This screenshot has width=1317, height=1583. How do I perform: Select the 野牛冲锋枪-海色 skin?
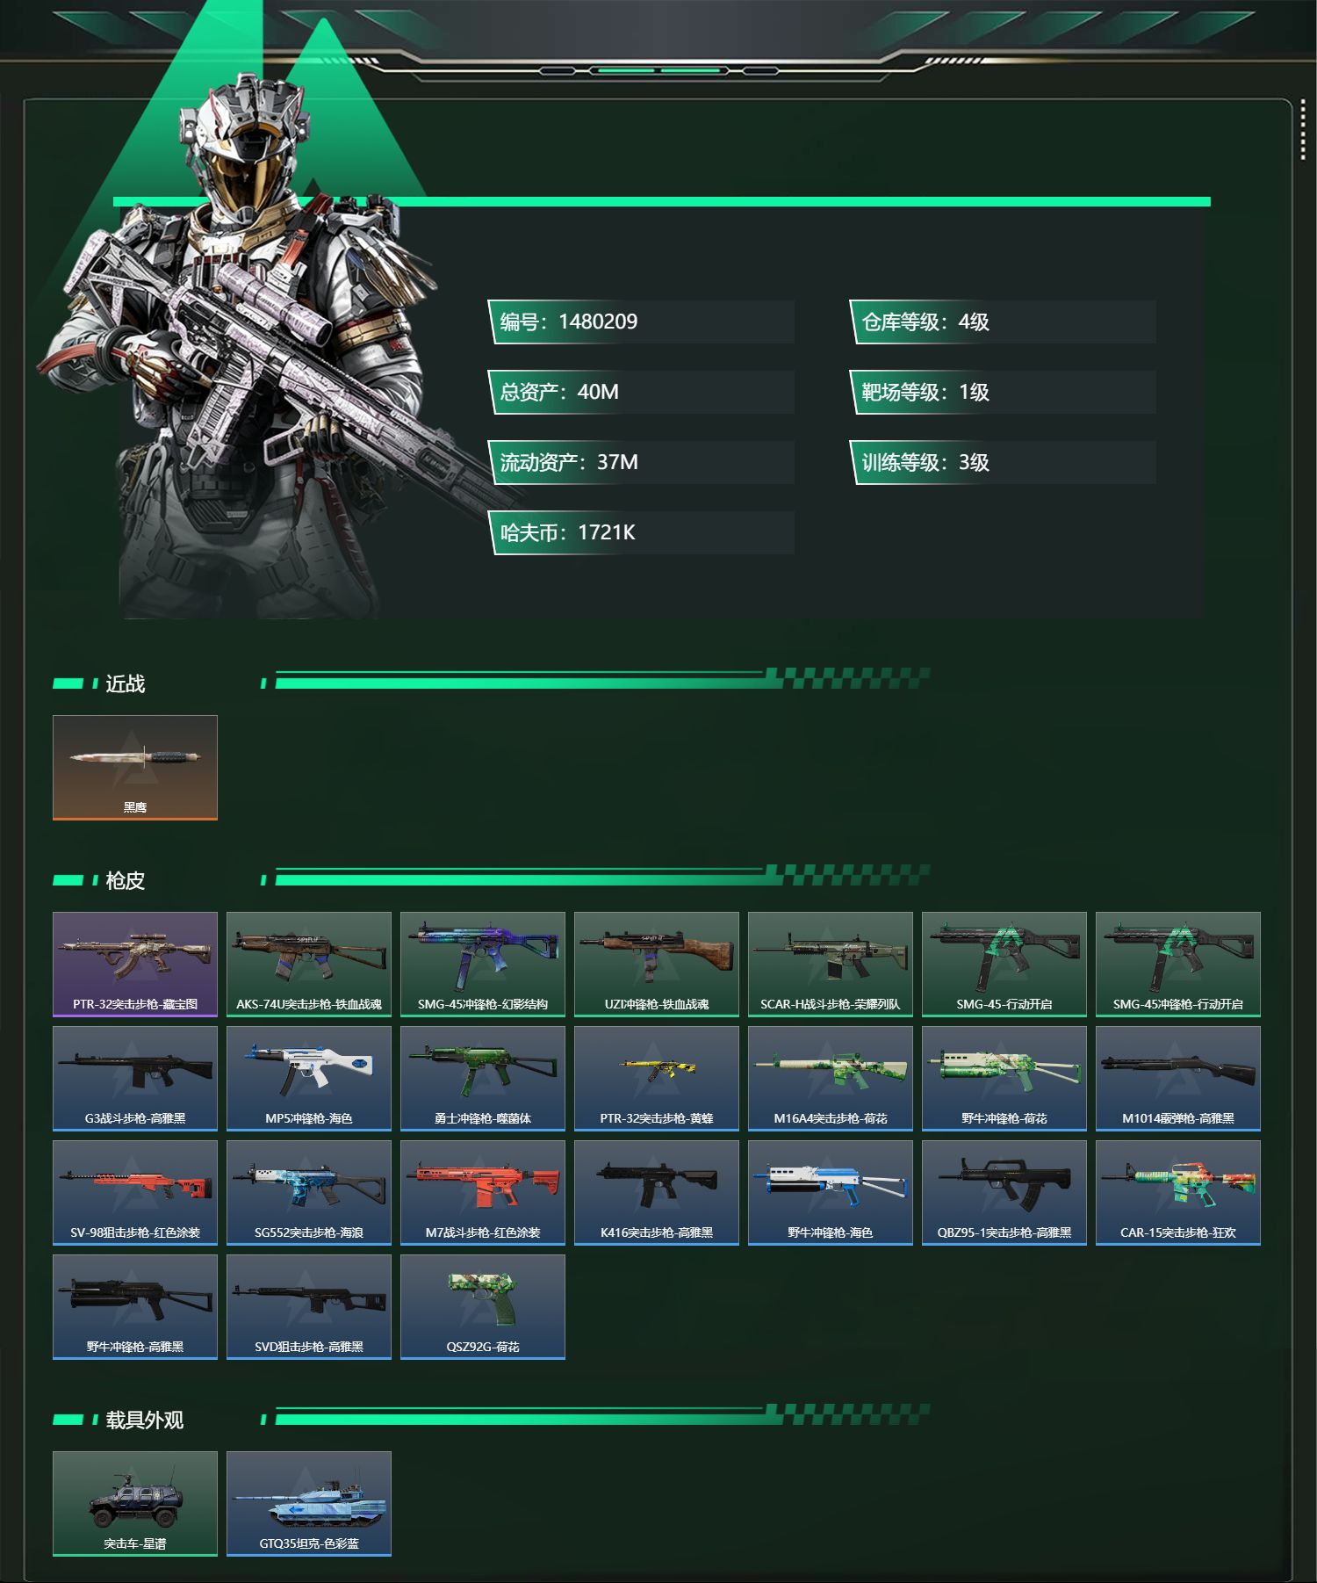(831, 1193)
